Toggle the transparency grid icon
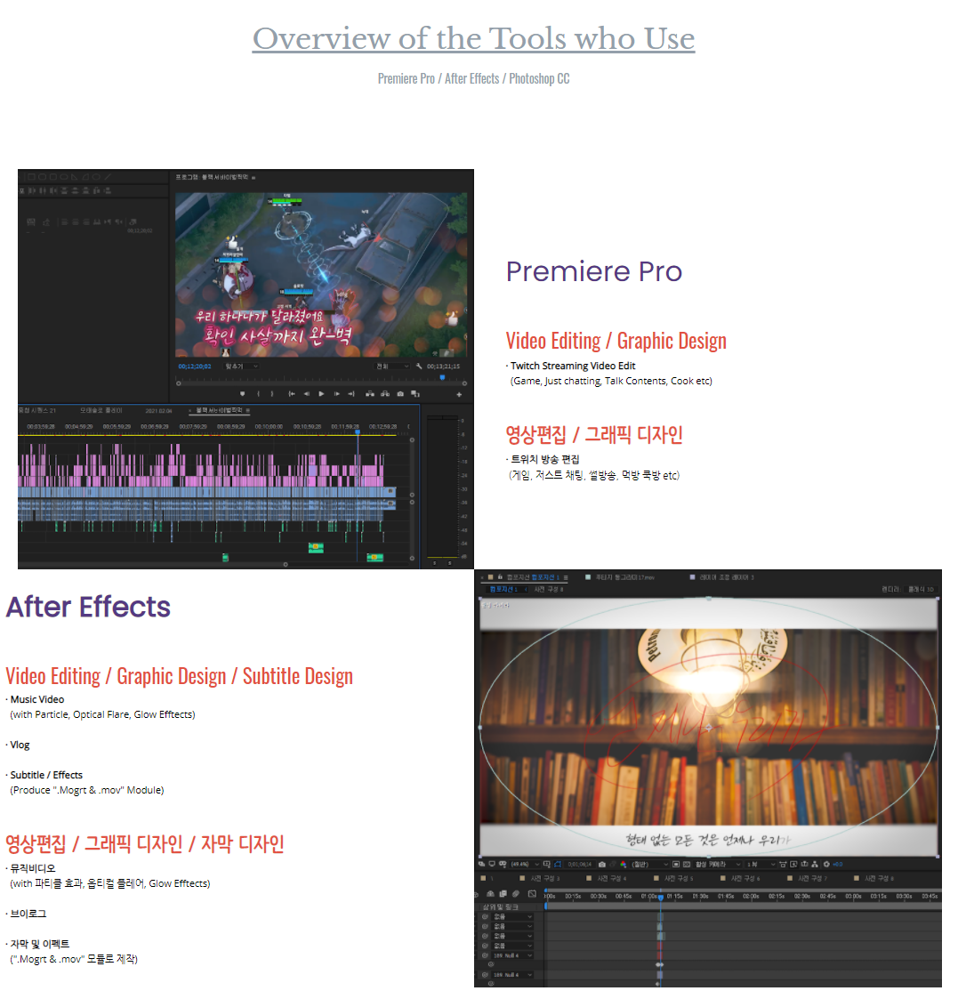This screenshot has width=958, height=999. pyautogui.click(x=687, y=865)
